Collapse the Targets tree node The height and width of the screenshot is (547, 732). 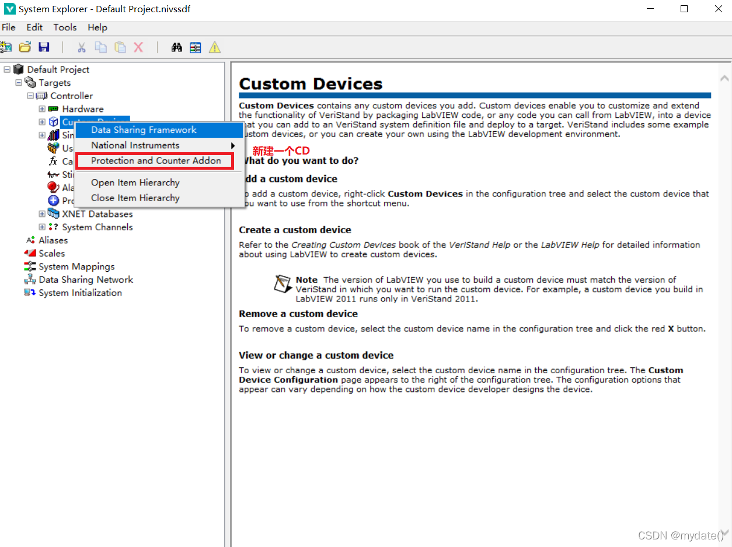[x=19, y=83]
